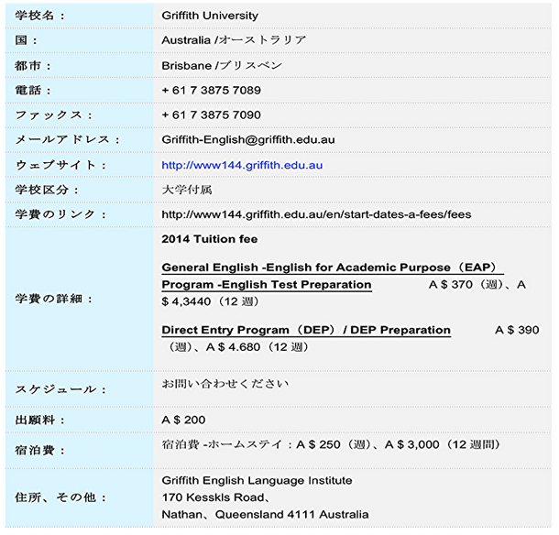The image size is (559, 535).
Task: Click the A $ 4.680 (12 週) amount
Action: (258, 347)
